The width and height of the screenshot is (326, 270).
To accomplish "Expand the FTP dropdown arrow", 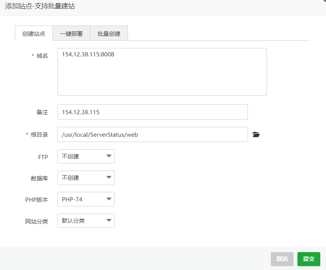I will [x=109, y=156].
